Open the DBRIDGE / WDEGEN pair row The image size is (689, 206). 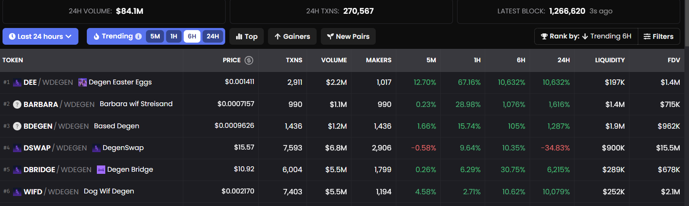[342, 170]
